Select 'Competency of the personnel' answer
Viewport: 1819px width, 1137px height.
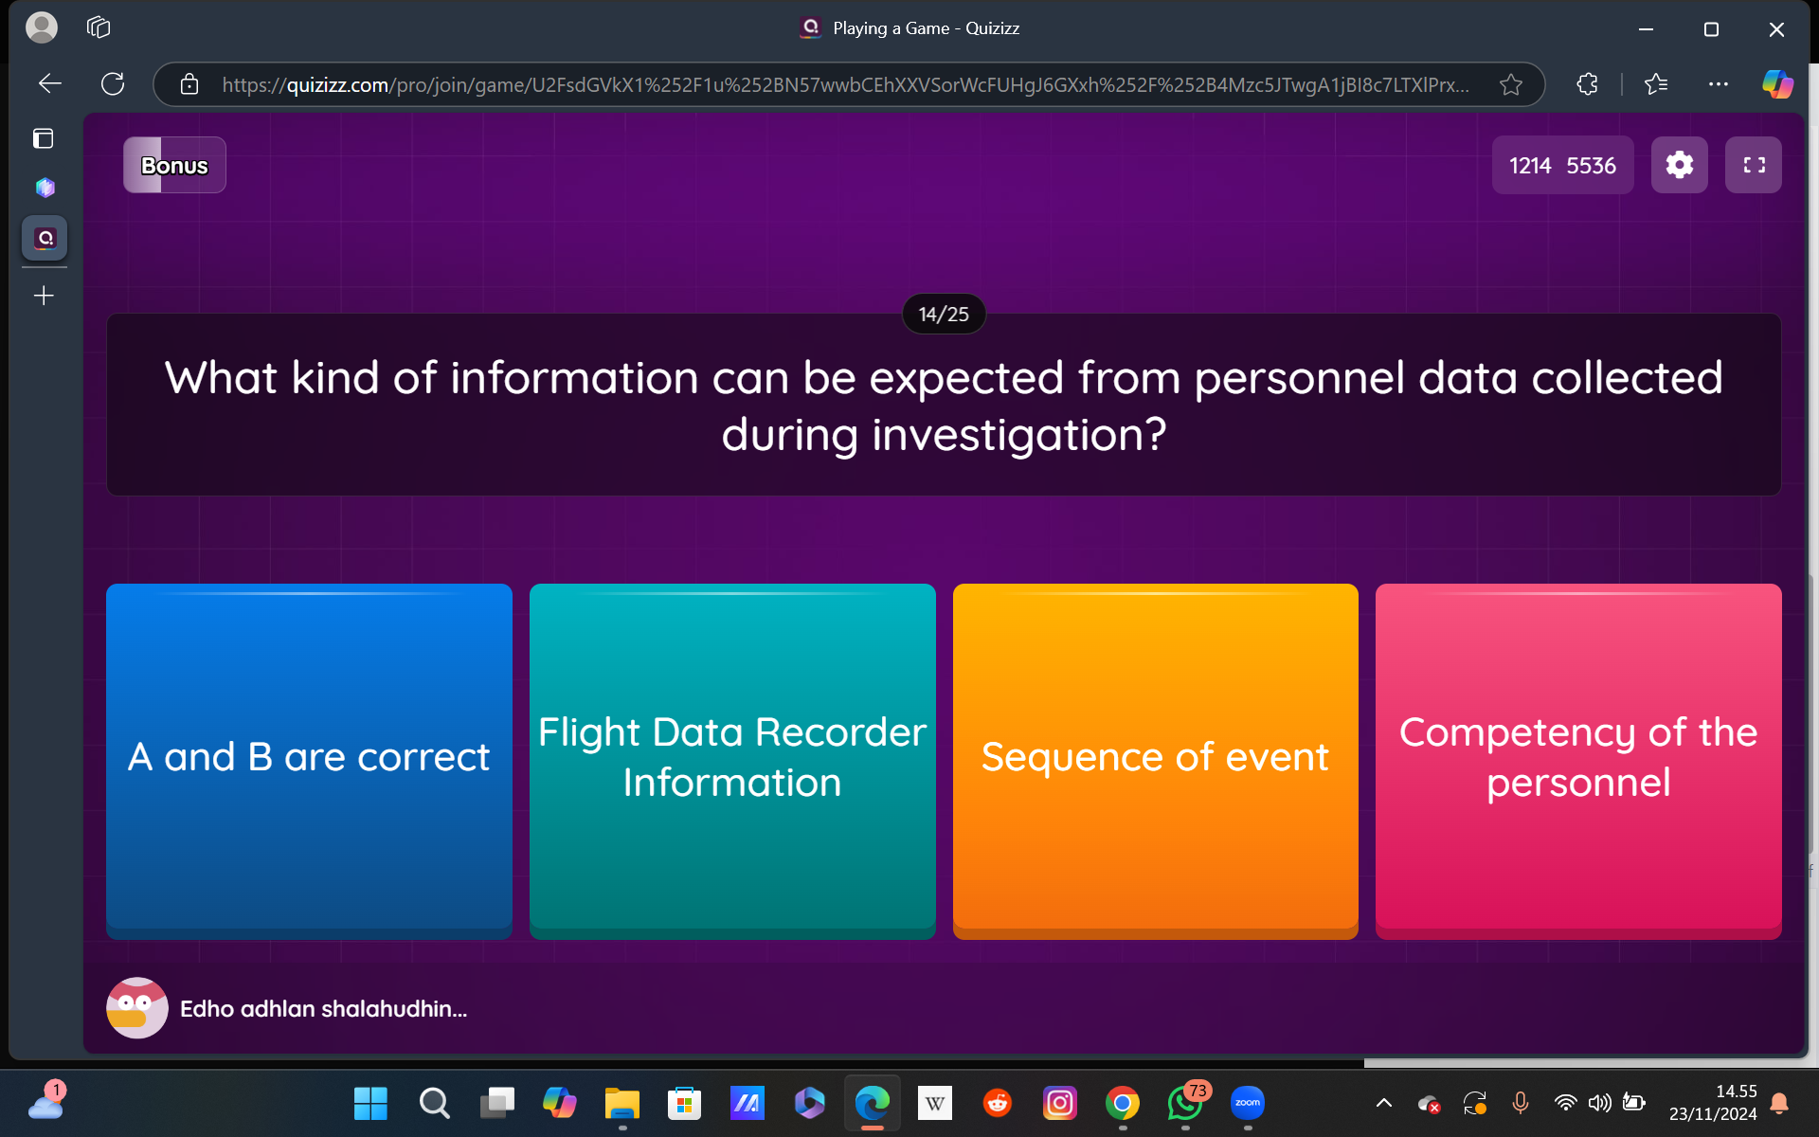pyautogui.click(x=1578, y=761)
